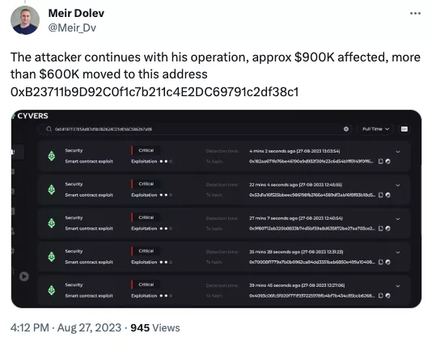The width and height of the screenshot is (432, 346).
Task: Expand the alert detected 4 mins ago
Action: click(398, 152)
